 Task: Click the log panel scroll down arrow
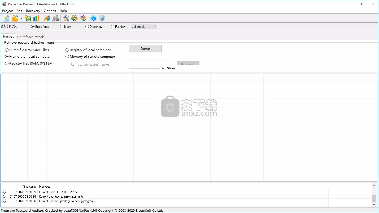[374, 205]
